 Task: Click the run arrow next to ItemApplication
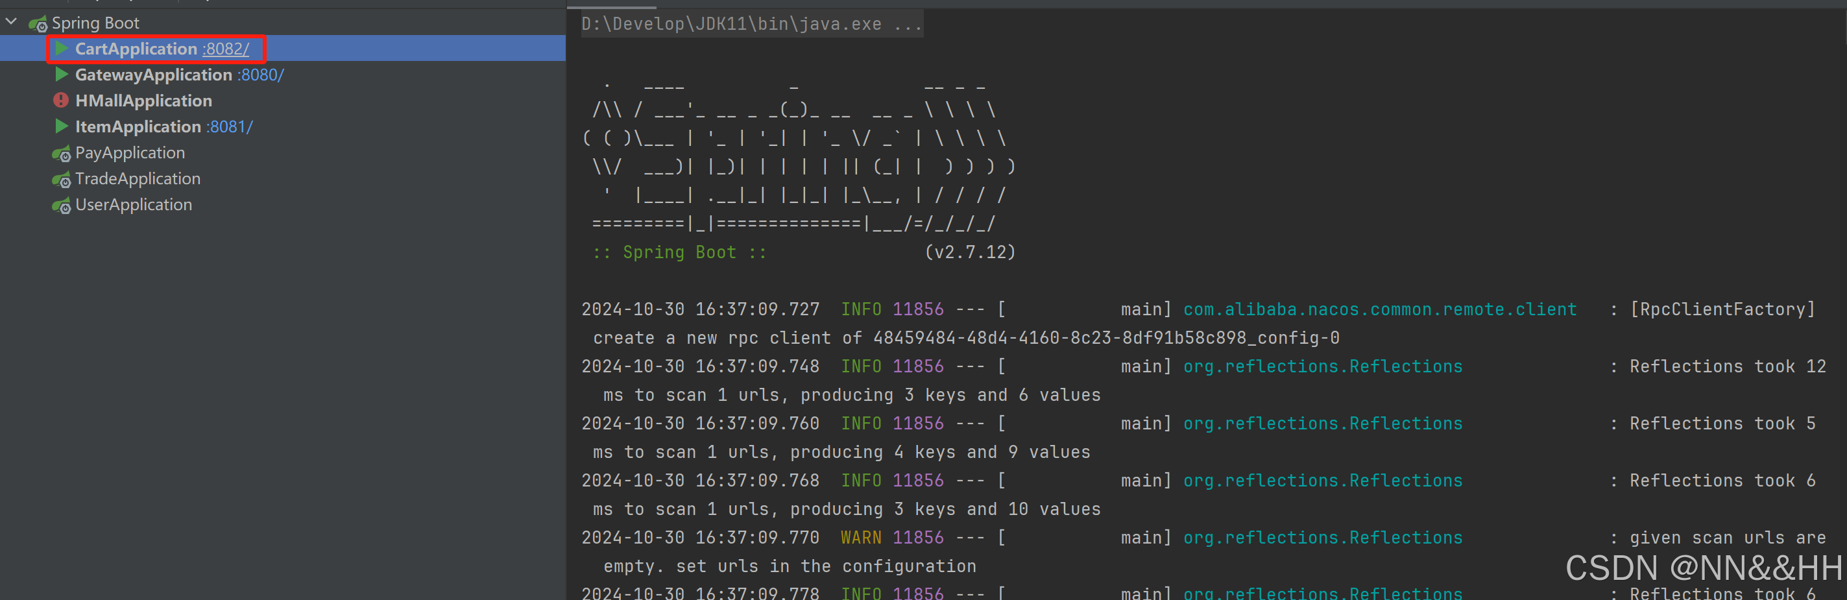[62, 126]
